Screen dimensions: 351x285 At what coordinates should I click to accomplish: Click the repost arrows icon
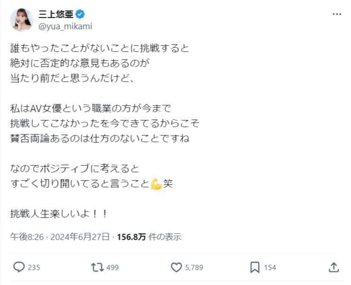click(x=96, y=267)
